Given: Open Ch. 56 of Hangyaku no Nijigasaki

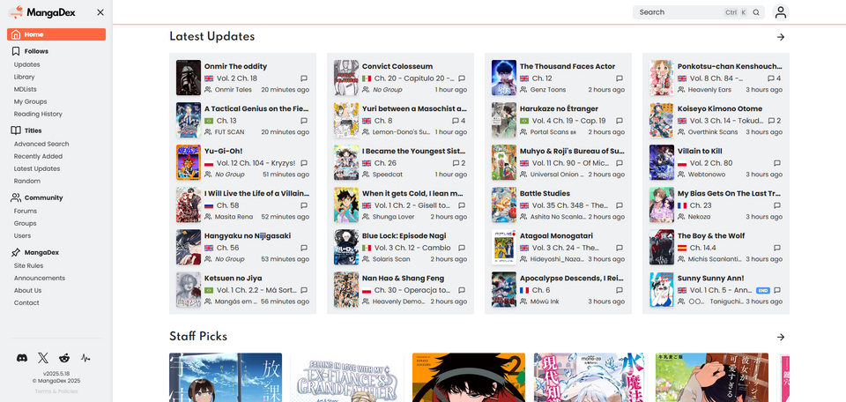Looking at the screenshot, I should pos(227,249).
